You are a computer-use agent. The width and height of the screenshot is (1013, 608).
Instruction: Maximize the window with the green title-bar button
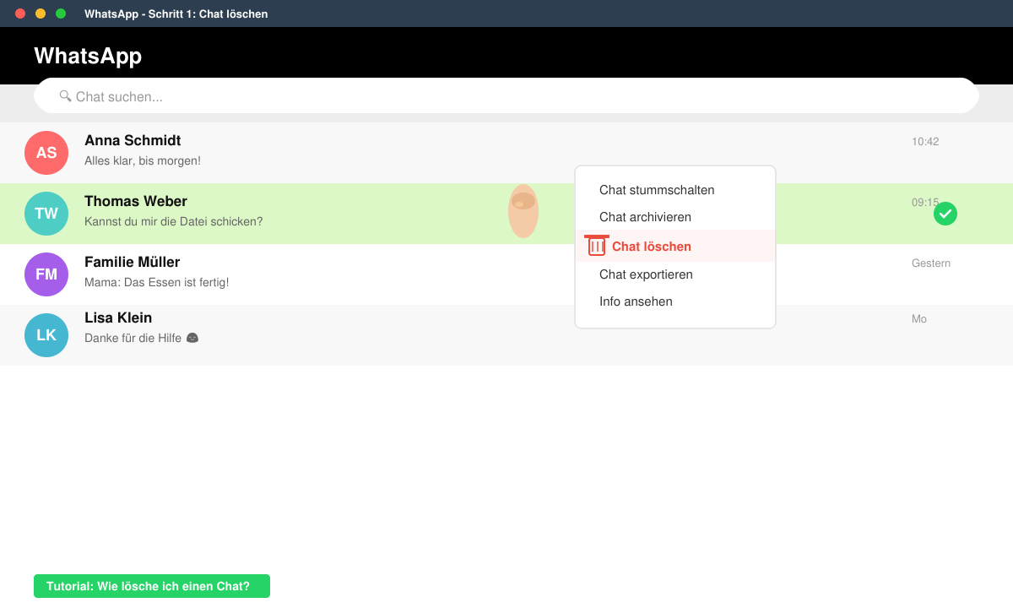tap(61, 14)
